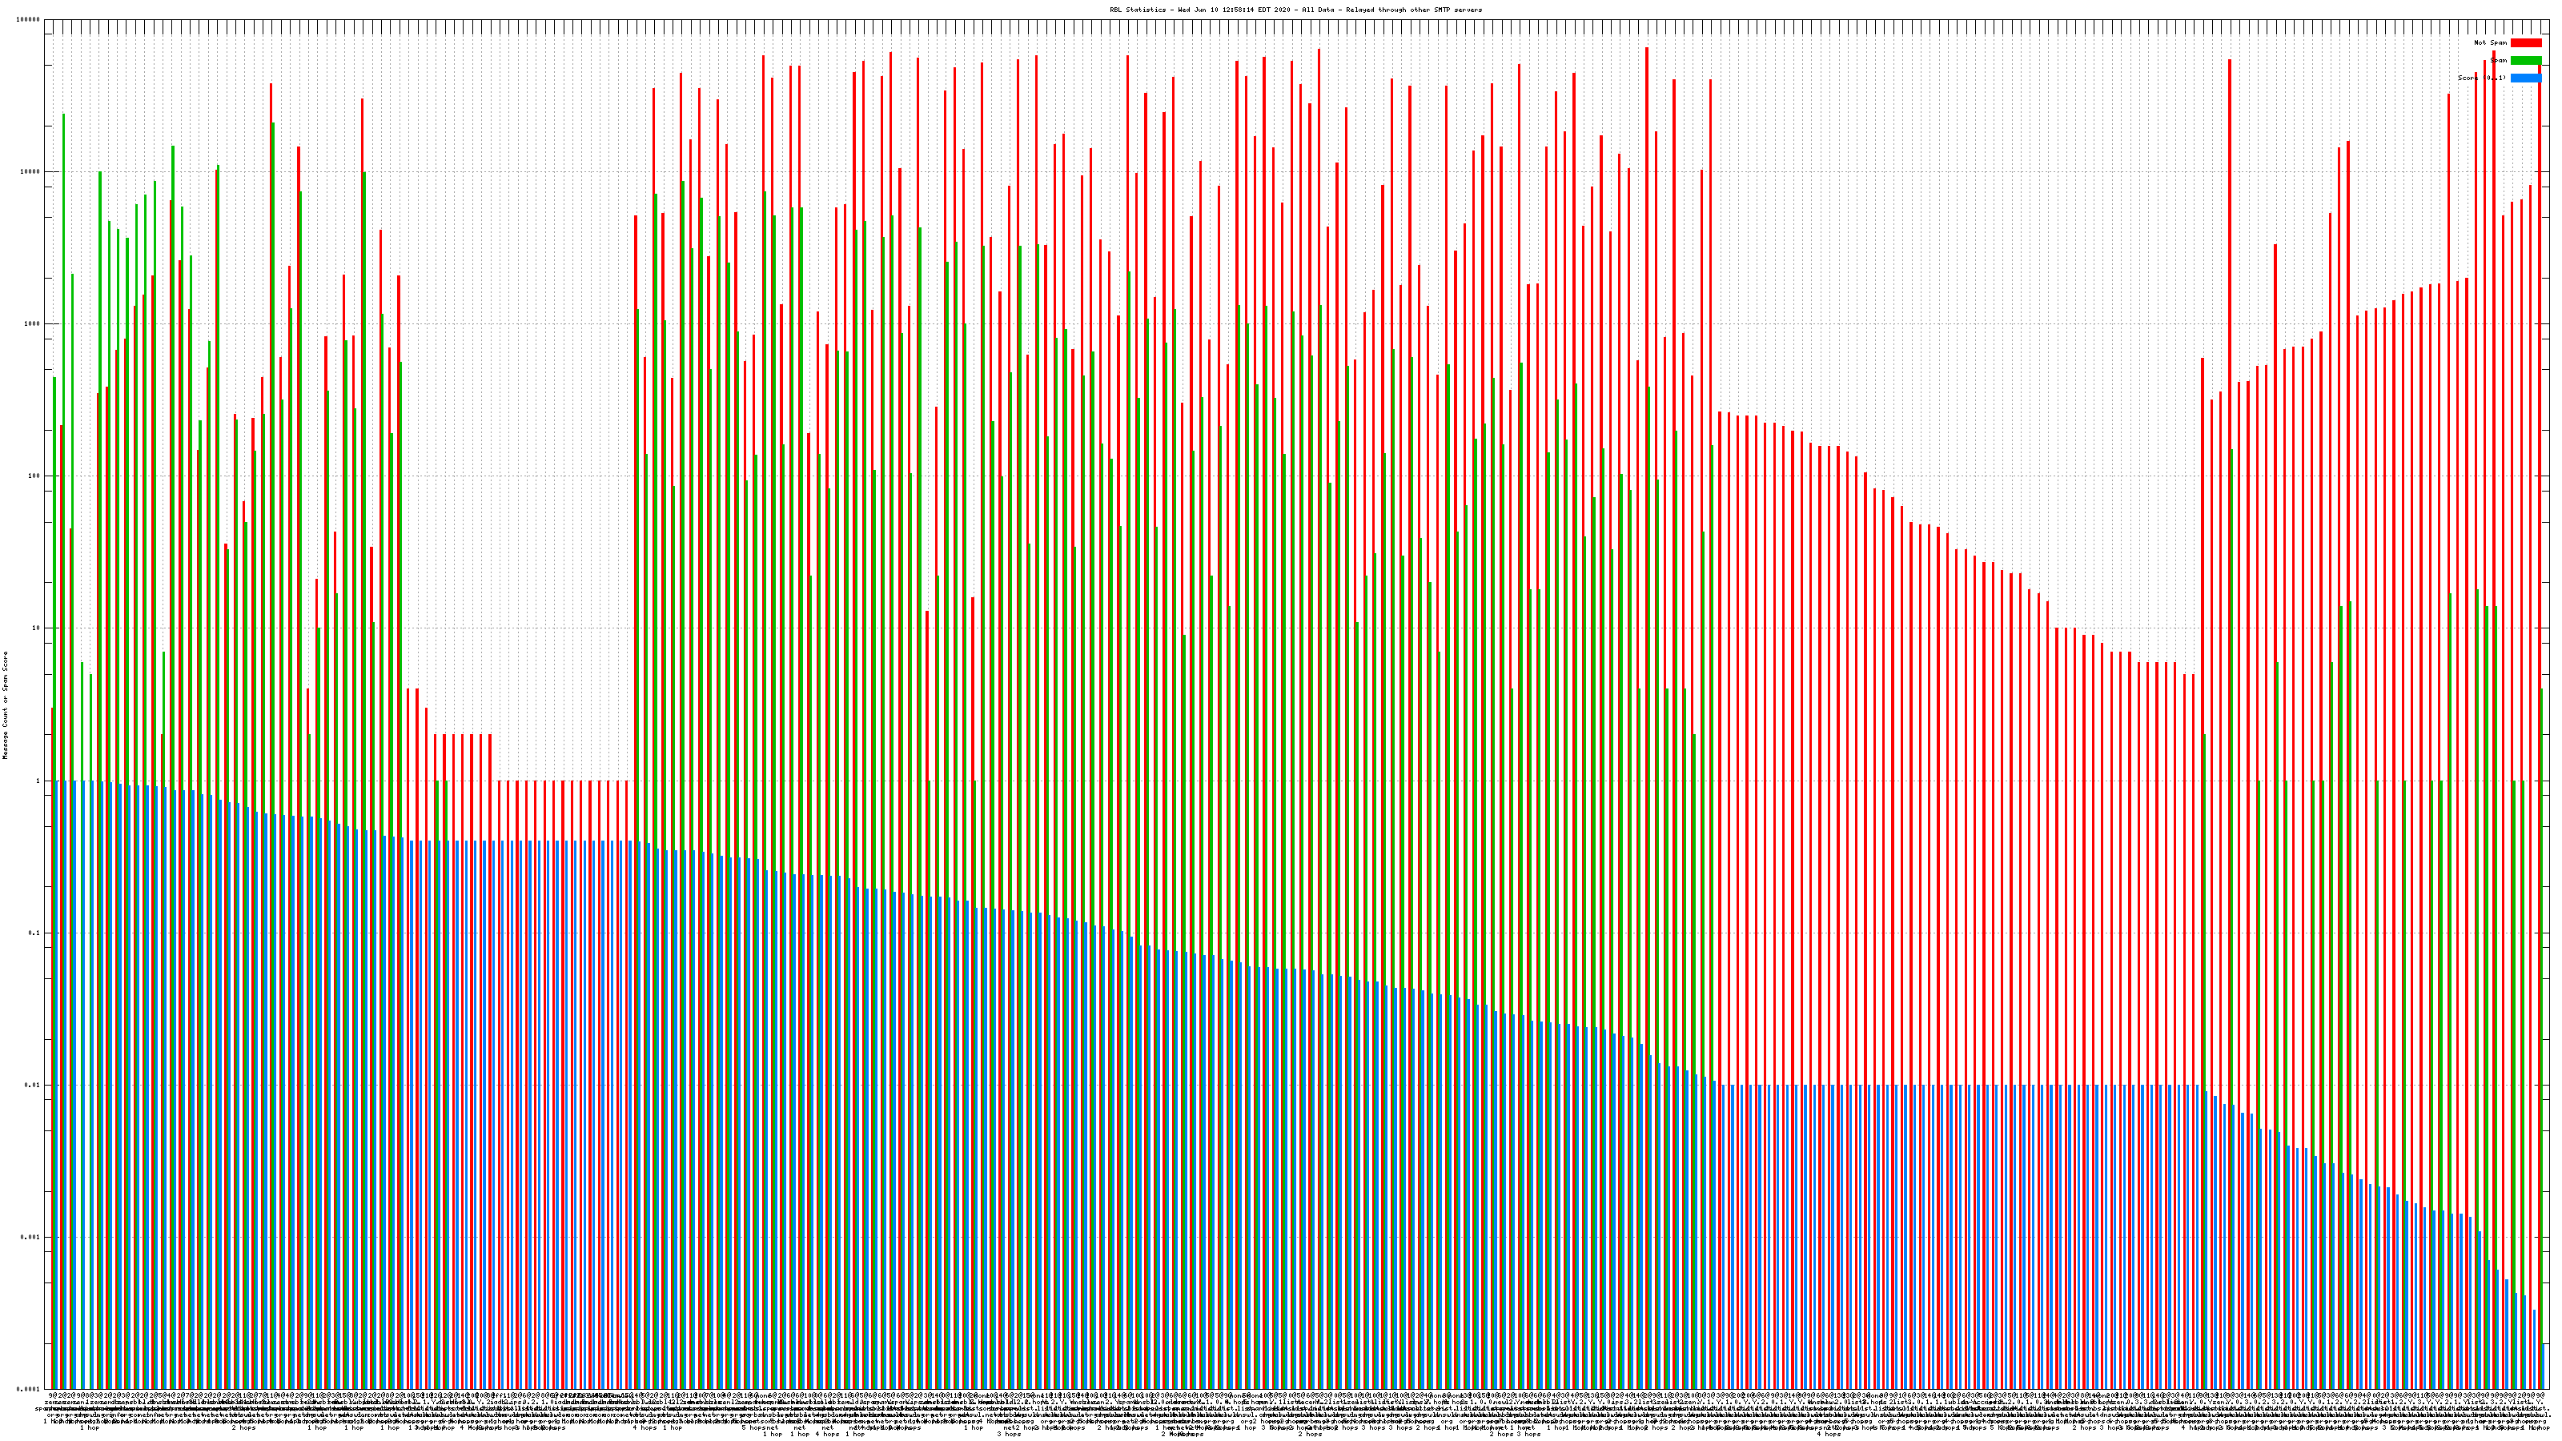Click the 1000 y-axis tick label

33,324
